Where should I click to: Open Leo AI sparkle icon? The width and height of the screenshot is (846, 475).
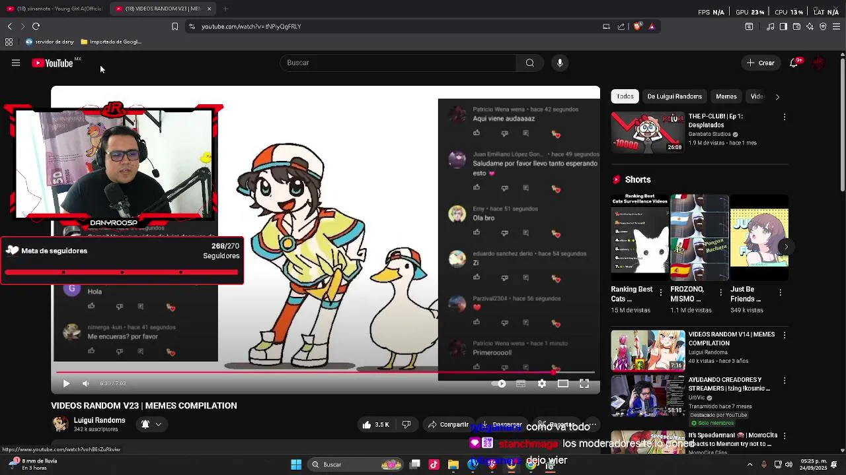[x=810, y=26]
